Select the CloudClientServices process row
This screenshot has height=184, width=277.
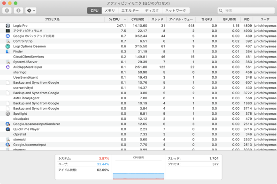tap(138, 57)
